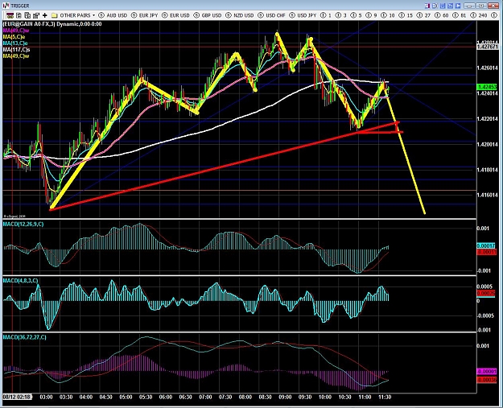Select the yellow MA(49,C)w study label
Screen dimensions: 503x408
coord(16,56)
